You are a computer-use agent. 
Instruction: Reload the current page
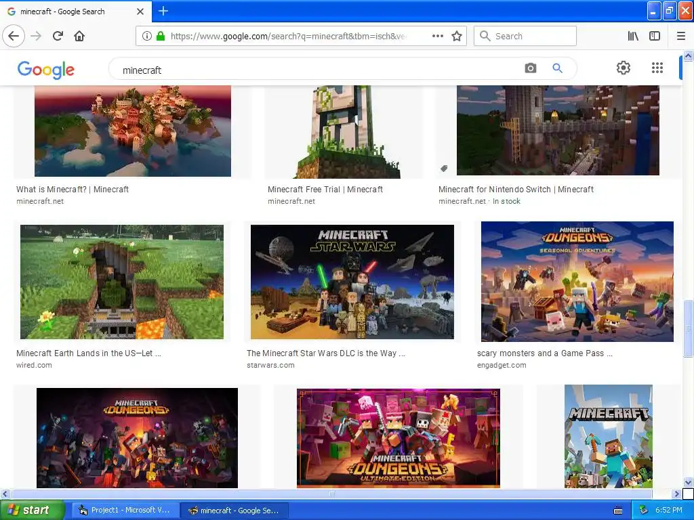click(58, 36)
